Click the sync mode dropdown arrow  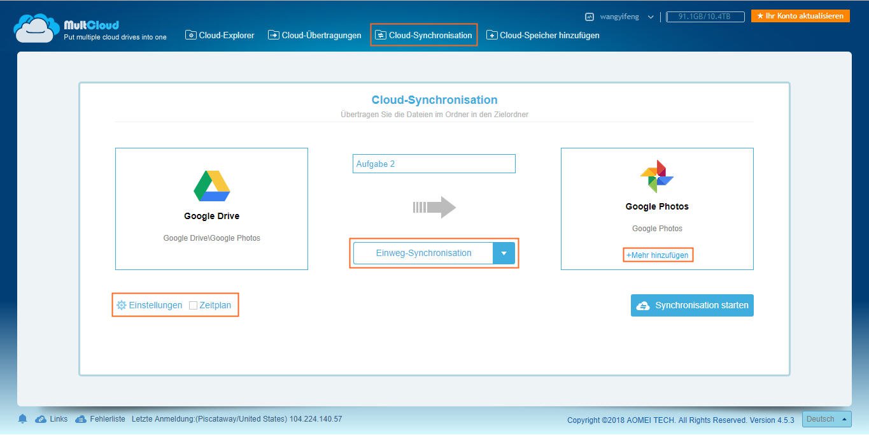tap(504, 253)
